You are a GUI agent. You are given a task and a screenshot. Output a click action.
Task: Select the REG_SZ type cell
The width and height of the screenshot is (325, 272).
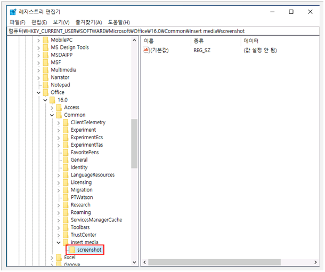202,50
